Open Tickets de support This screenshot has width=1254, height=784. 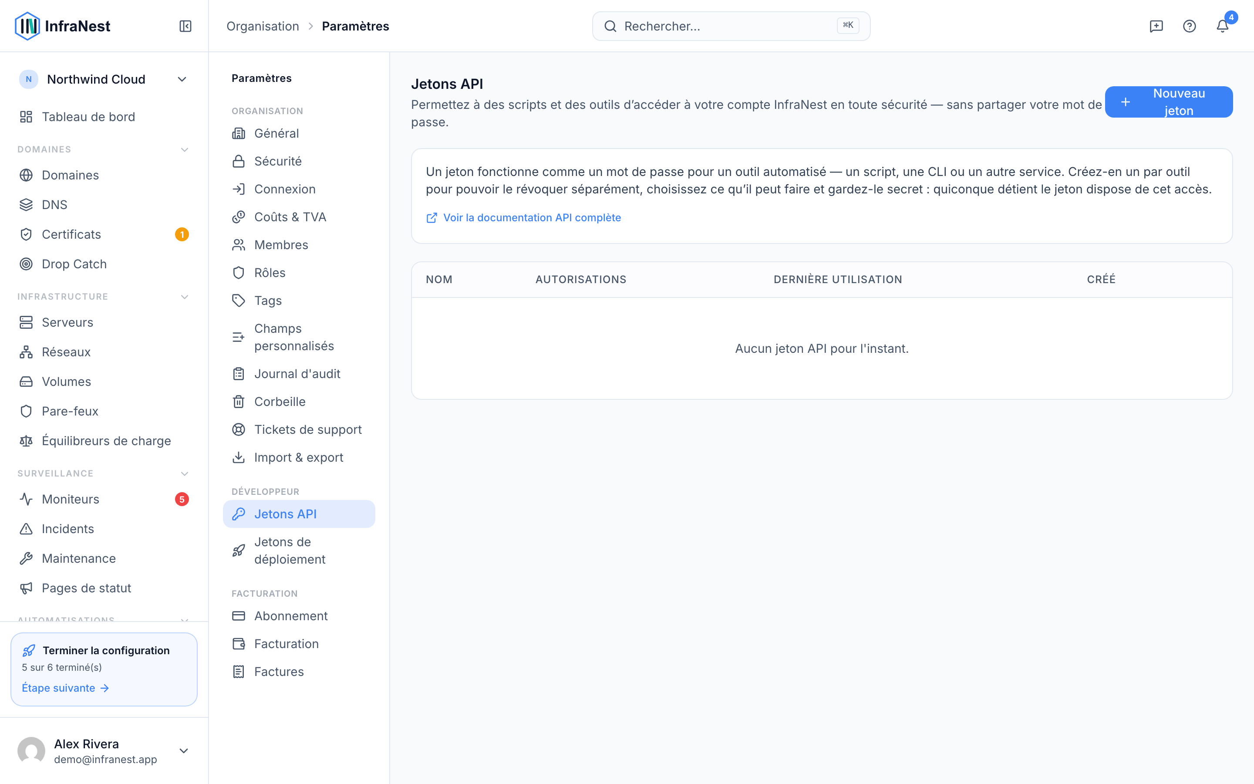pos(299,429)
